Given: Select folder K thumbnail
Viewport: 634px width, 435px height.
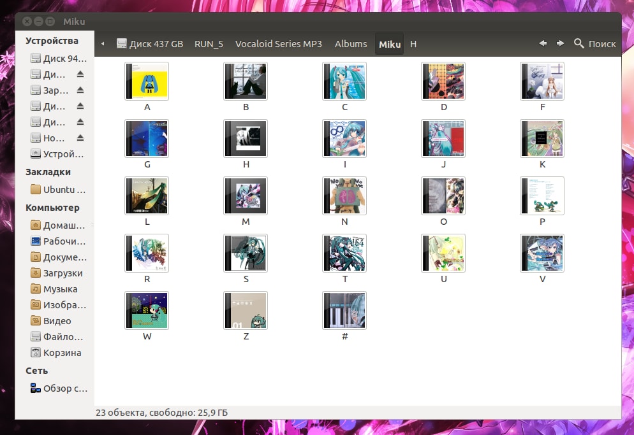Looking at the screenshot, I should 542,139.
